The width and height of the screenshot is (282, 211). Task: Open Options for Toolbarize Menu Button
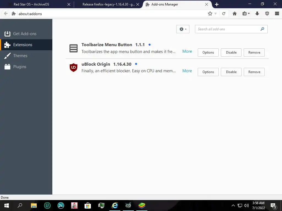(x=208, y=52)
